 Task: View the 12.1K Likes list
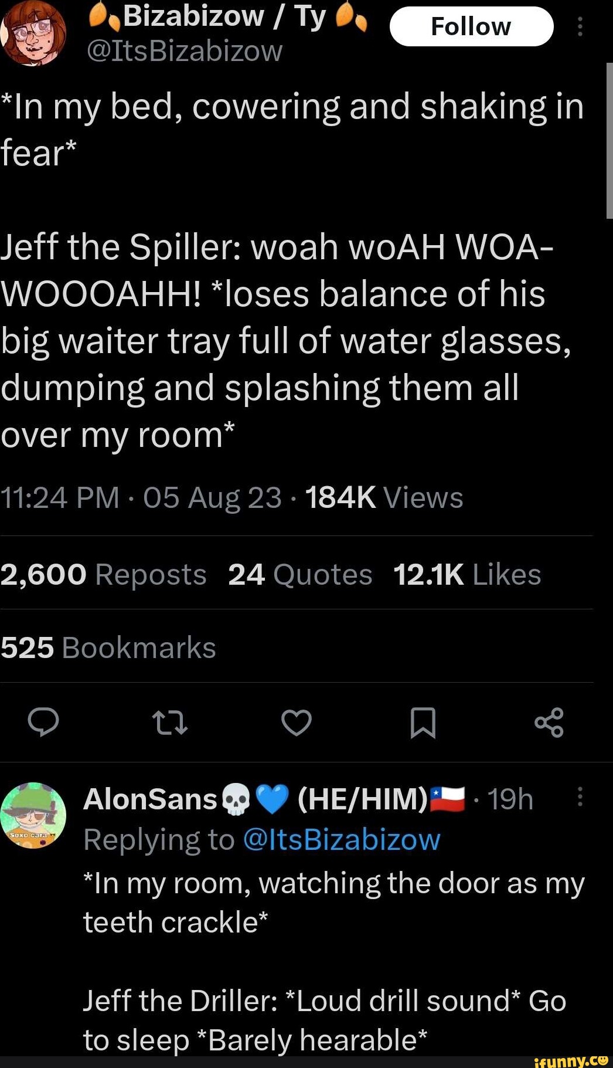tap(466, 575)
